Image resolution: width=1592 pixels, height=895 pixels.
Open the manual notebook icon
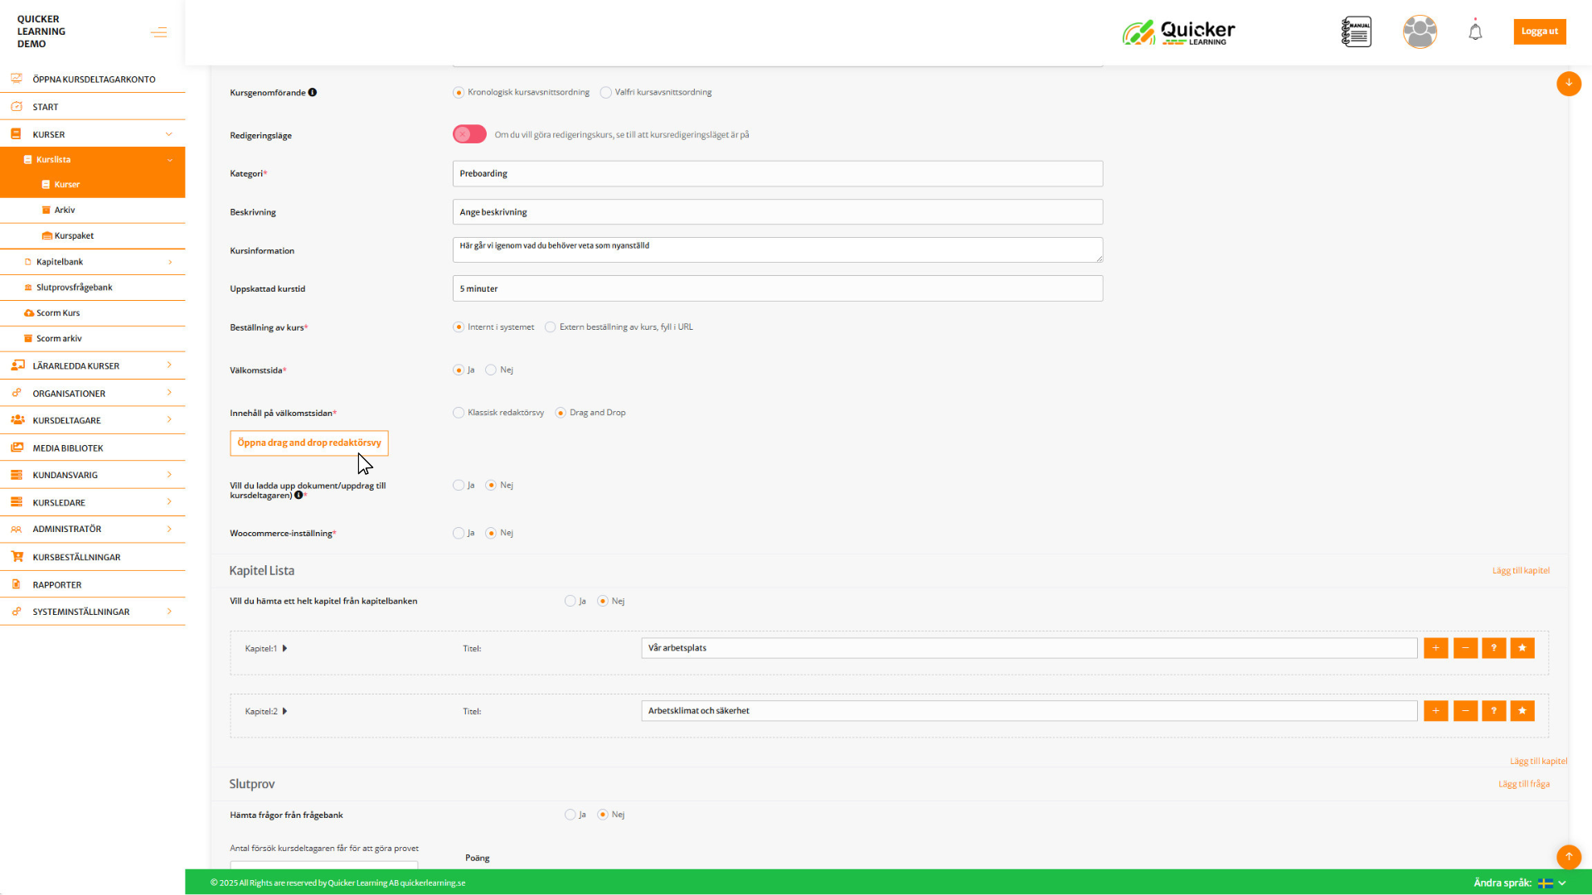[1357, 31]
